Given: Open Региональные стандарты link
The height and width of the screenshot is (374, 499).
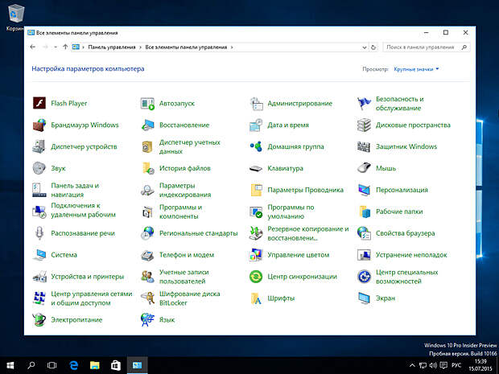Looking at the screenshot, I should point(198,233).
